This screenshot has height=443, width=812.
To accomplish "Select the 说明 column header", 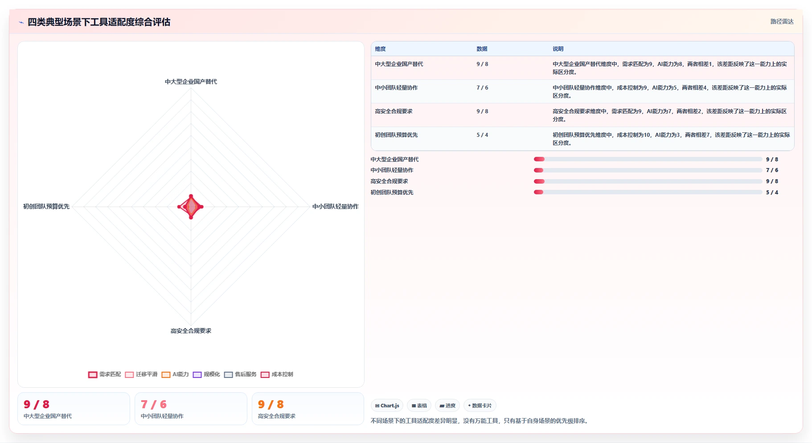I will [558, 49].
